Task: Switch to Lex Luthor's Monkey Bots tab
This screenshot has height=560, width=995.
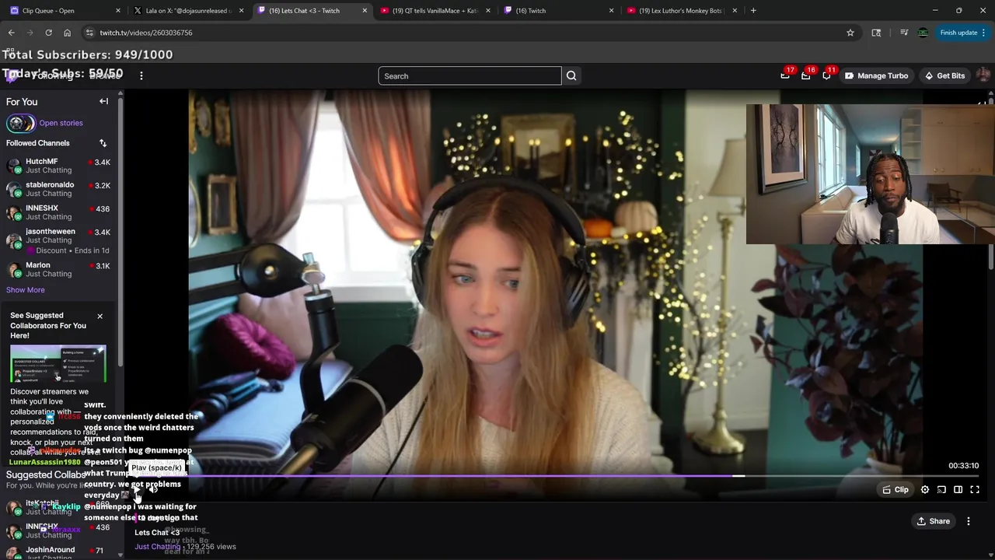Action: [x=681, y=11]
